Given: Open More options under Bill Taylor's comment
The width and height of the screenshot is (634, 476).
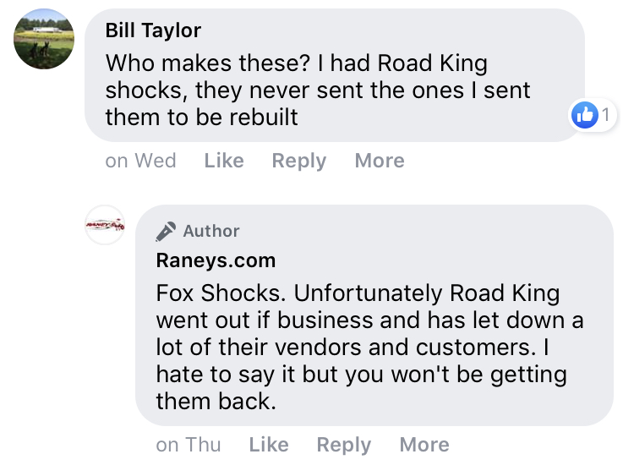Looking at the screenshot, I should (x=379, y=161).
